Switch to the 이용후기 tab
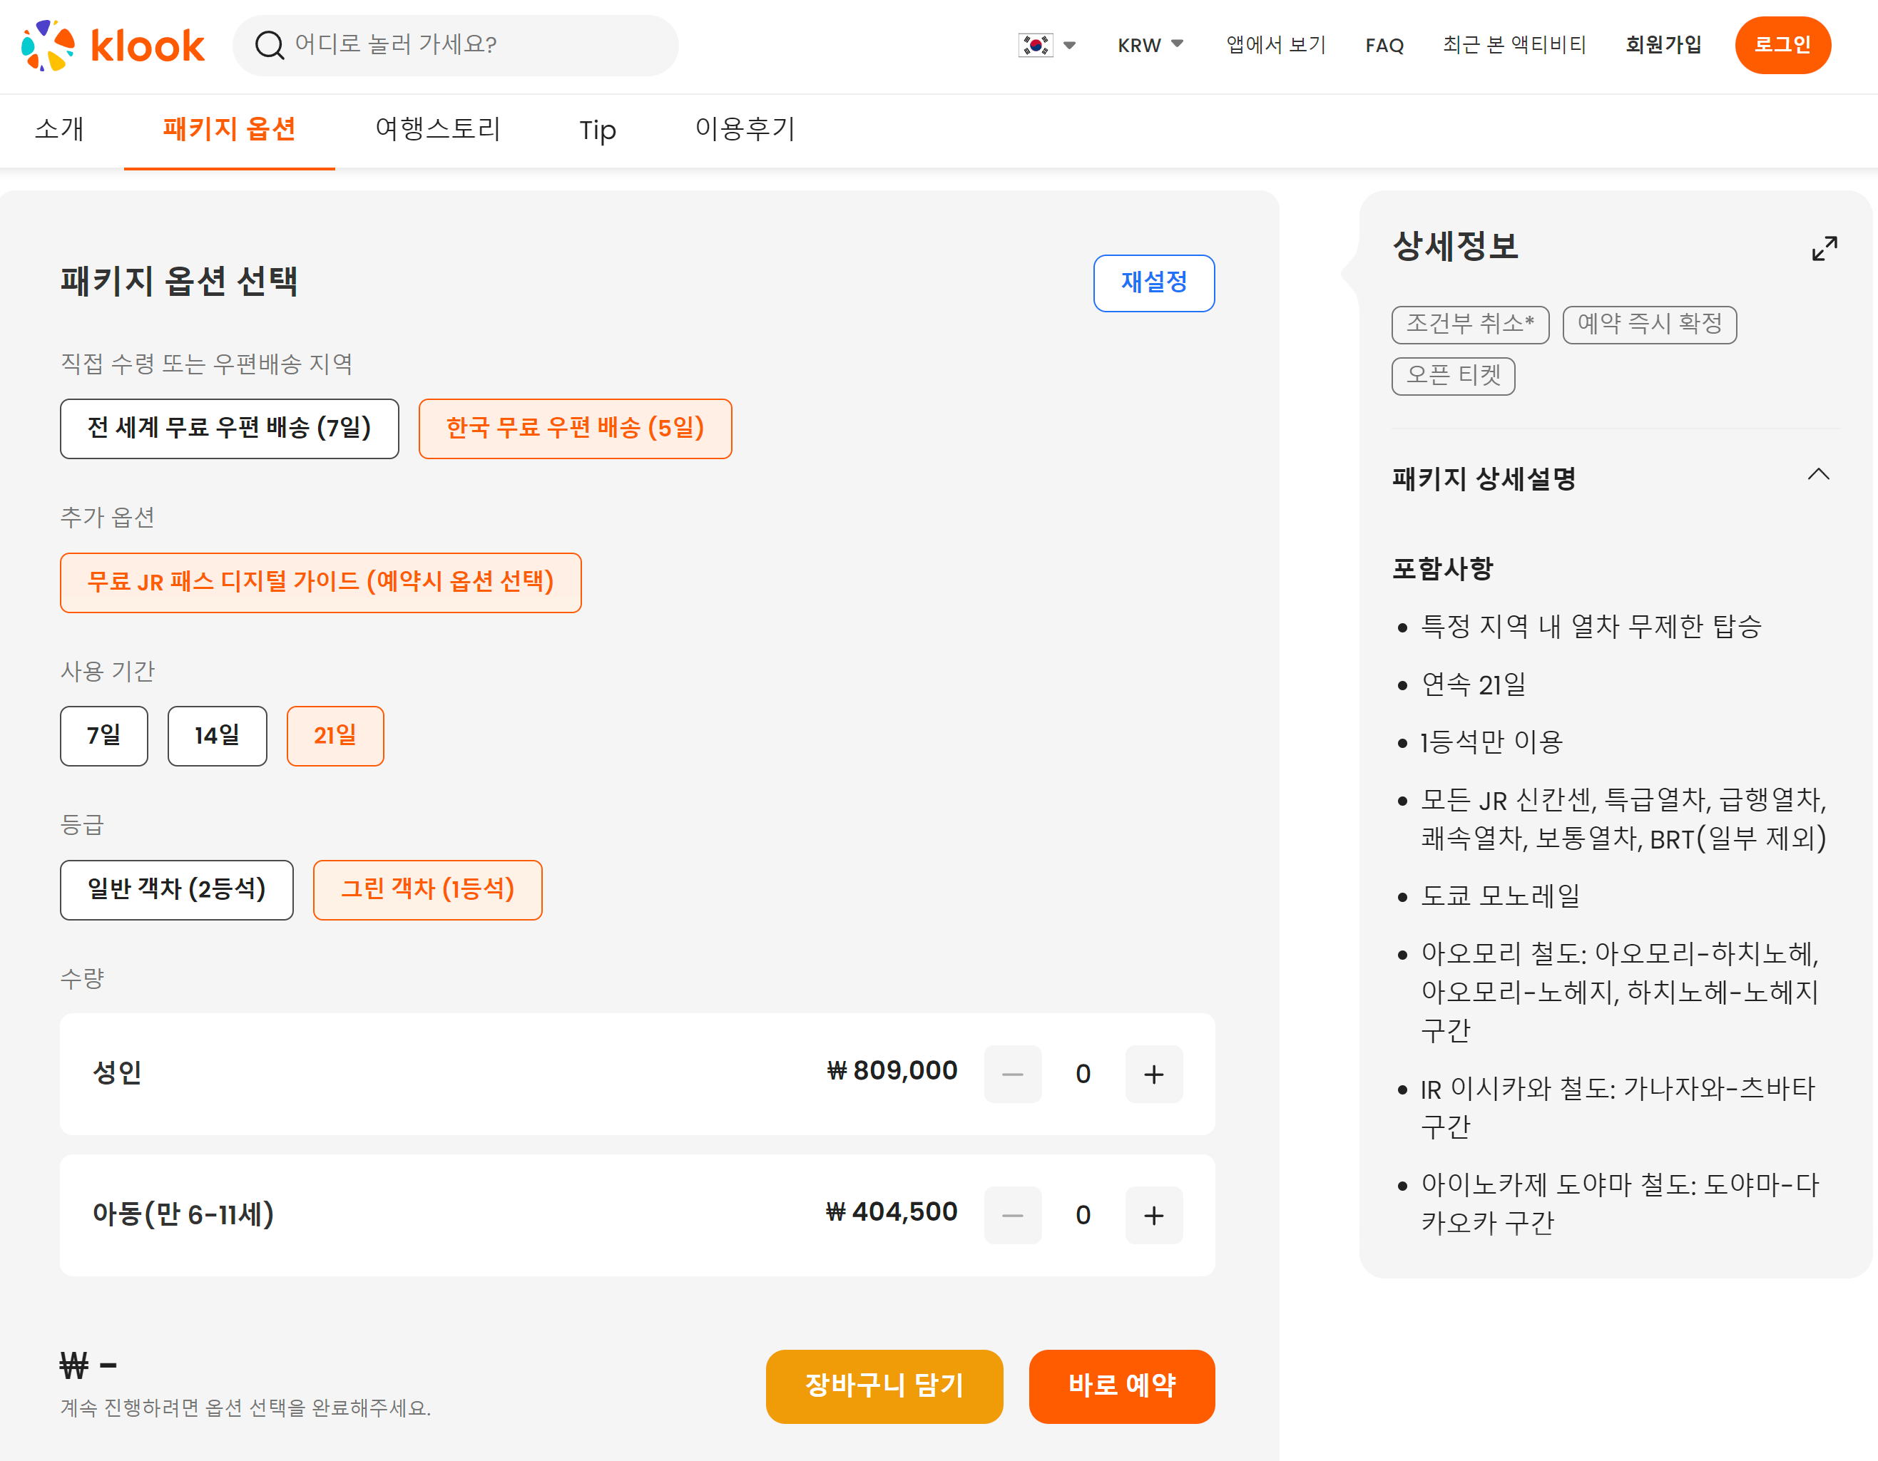Image resolution: width=1878 pixels, height=1461 pixels. pos(744,130)
